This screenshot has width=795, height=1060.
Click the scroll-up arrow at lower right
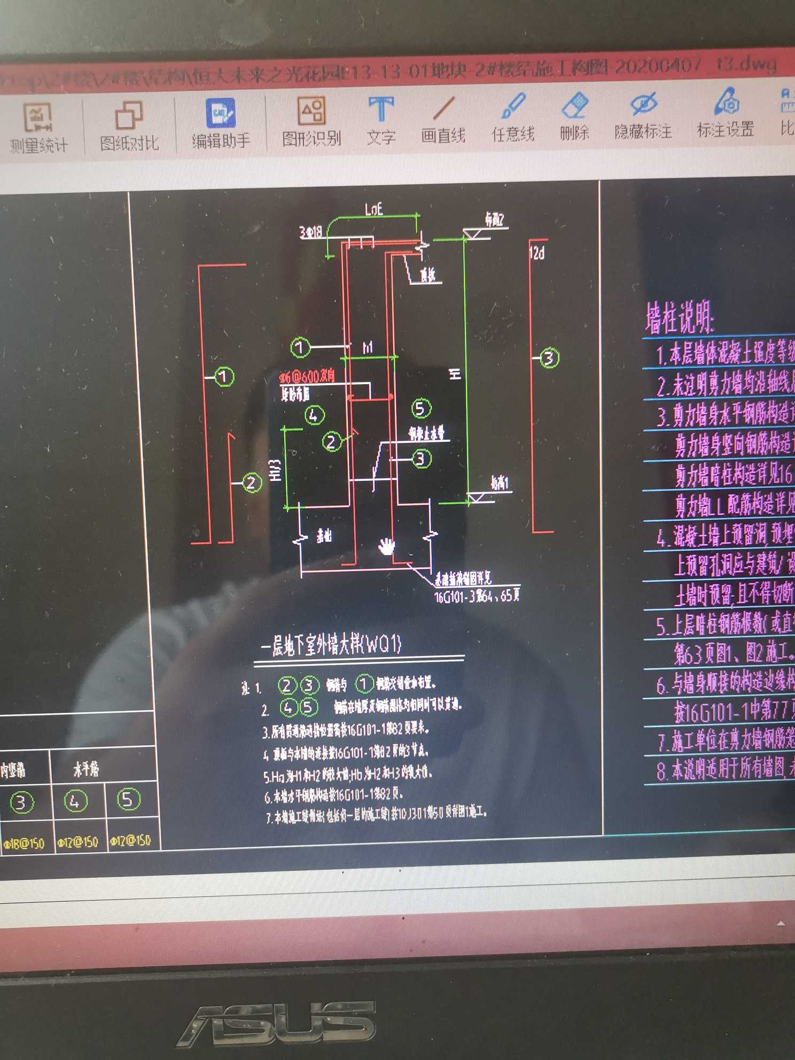tap(781, 923)
